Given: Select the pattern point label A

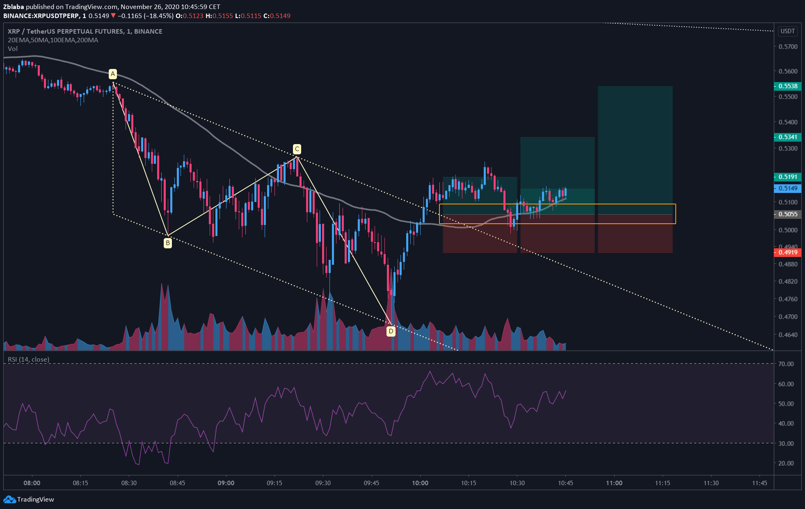Looking at the screenshot, I should click(x=113, y=74).
